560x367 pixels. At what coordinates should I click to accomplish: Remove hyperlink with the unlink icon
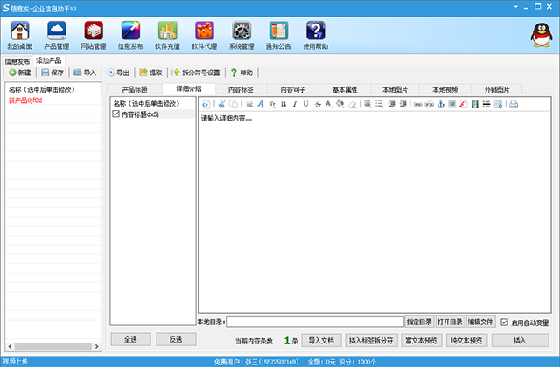[430, 105]
